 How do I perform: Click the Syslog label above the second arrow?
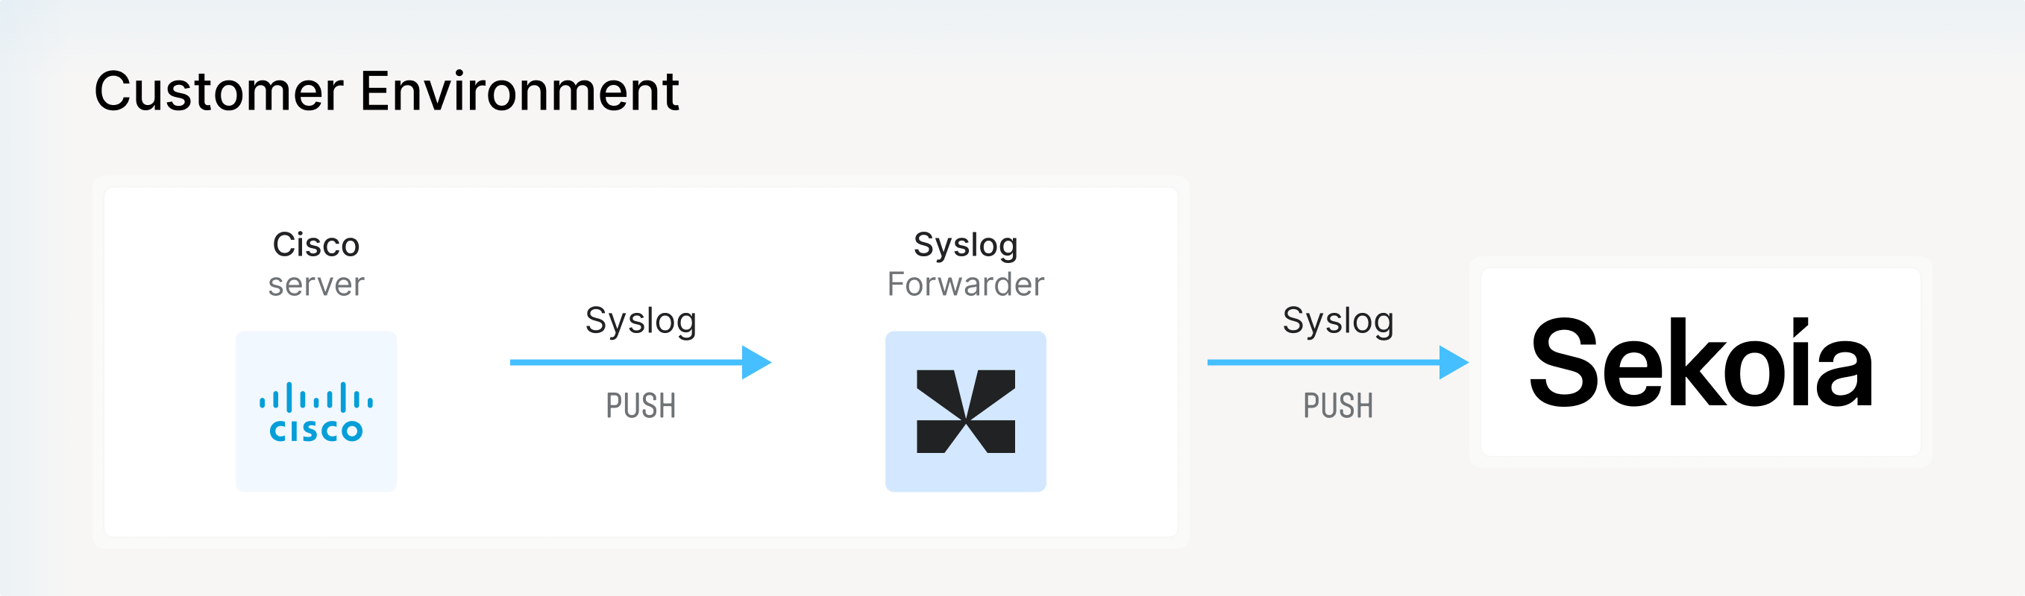1338,321
